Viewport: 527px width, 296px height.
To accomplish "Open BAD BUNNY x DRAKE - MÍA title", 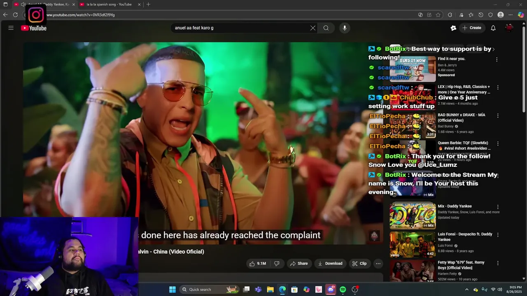I will click(462, 118).
